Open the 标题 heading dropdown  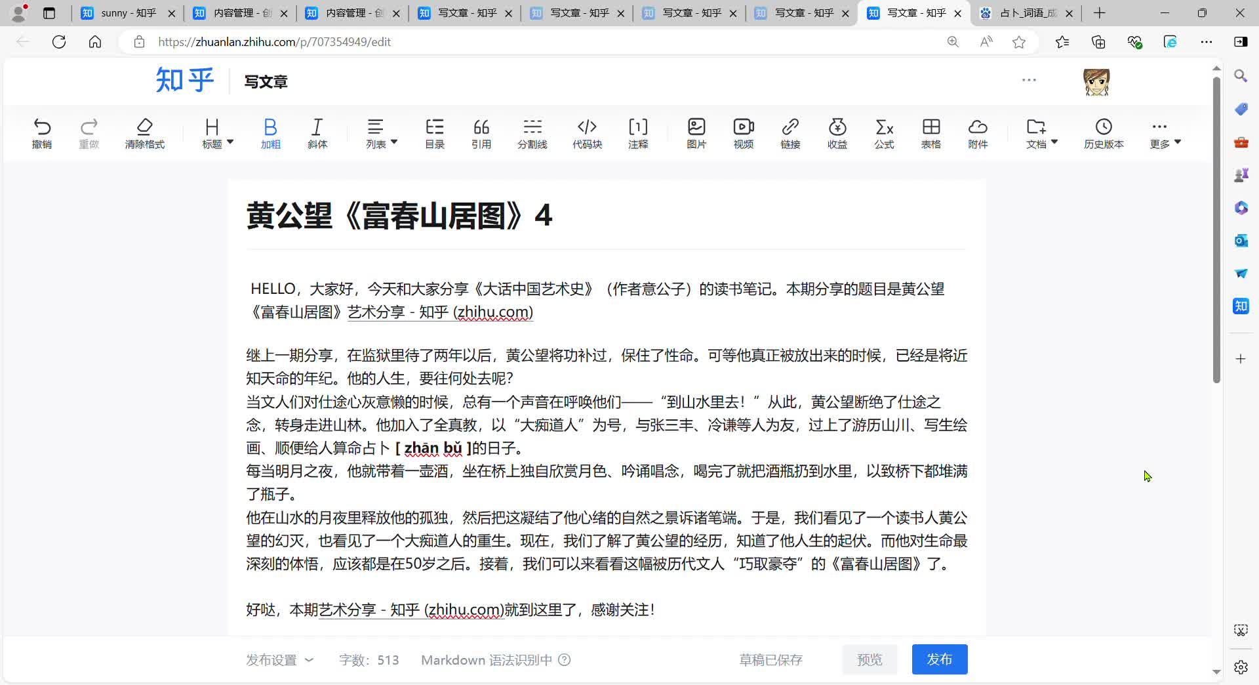click(x=218, y=133)
